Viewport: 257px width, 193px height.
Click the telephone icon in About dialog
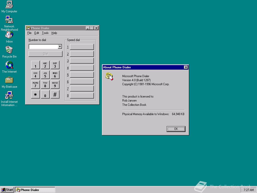pos(109,77)
